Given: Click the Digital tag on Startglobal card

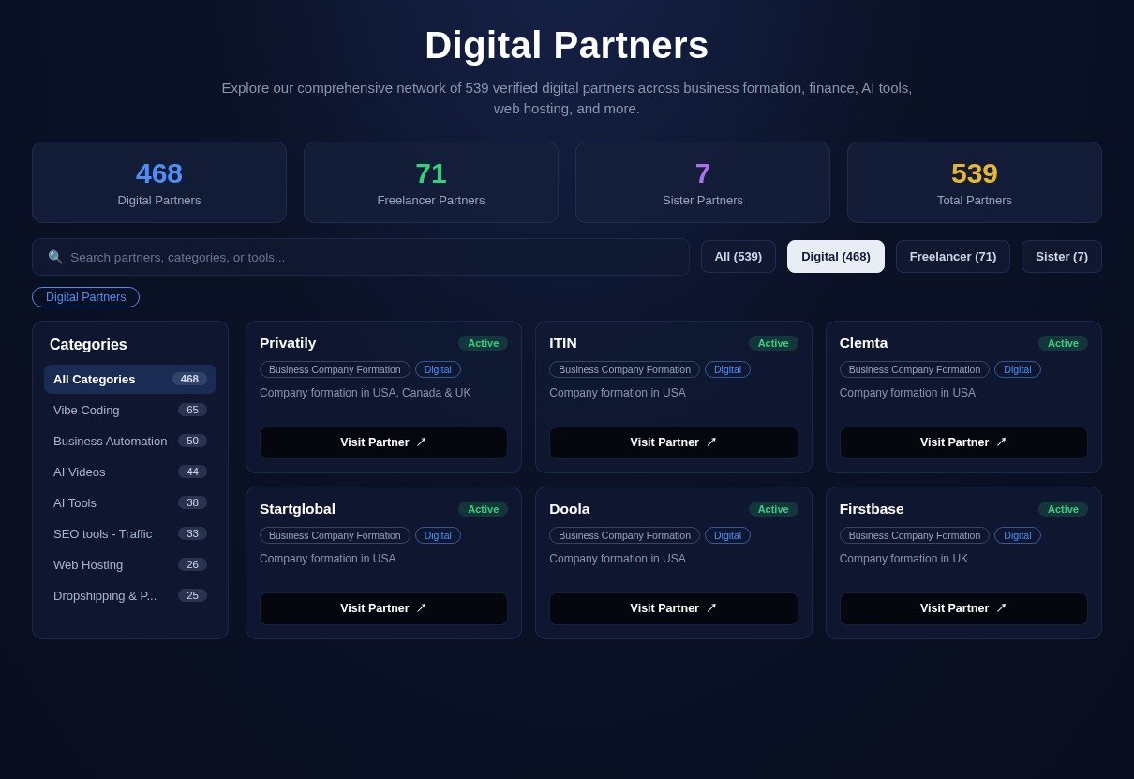Looking at the screenshot, I should coord(438,535).
